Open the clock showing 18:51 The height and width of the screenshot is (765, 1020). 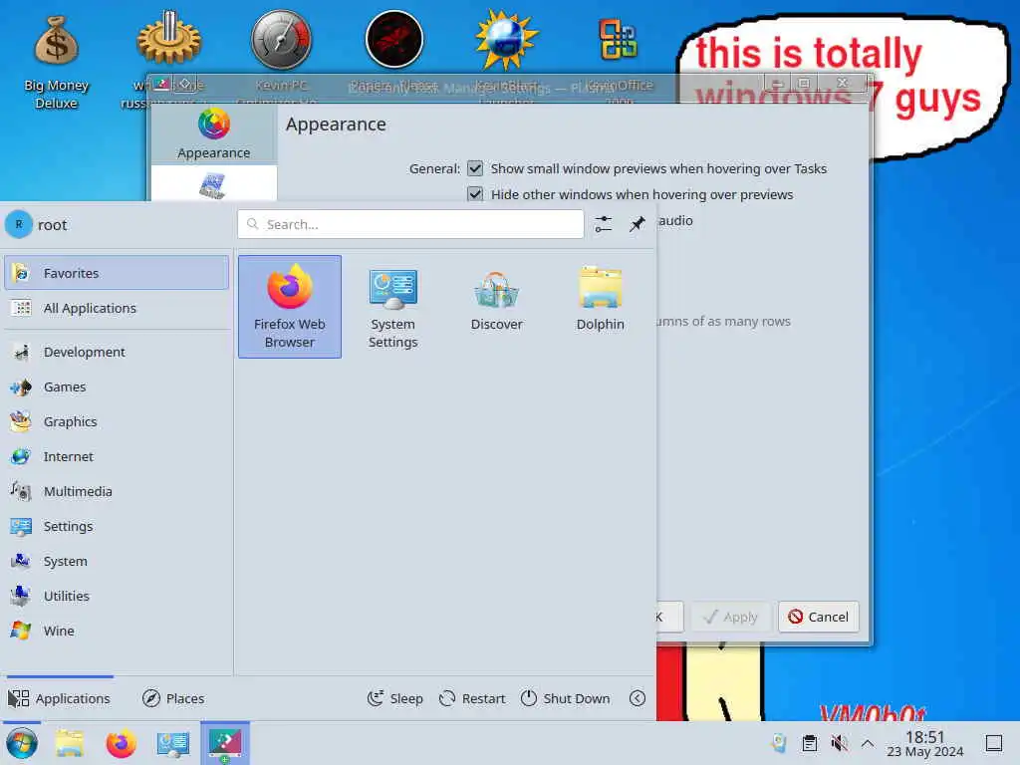click(x=925, y=743)
